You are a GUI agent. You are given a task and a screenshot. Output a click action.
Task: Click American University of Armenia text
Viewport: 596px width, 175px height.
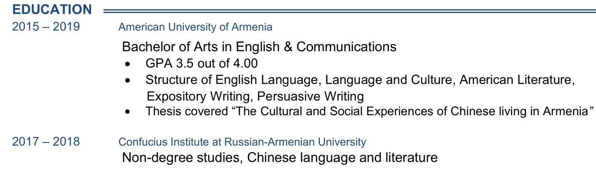click(195, 27)
